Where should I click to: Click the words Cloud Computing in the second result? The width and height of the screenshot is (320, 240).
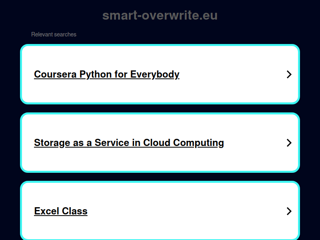(x=184, y=143)
